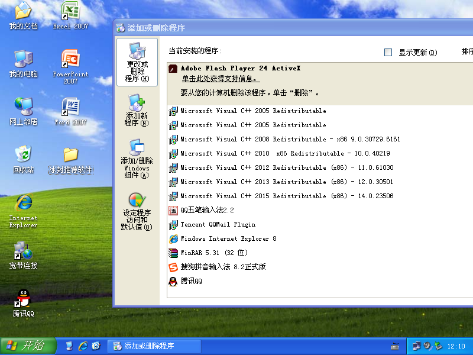Select Visual C++ 2010 x86 Redistributable 10.0.40219

320,154
